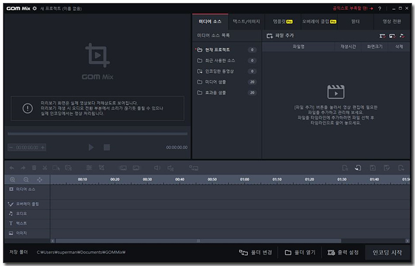This screenshot has width=415, height=266.
Task: Click the timeline horizontal scrollbar
Action: [198, 241]
